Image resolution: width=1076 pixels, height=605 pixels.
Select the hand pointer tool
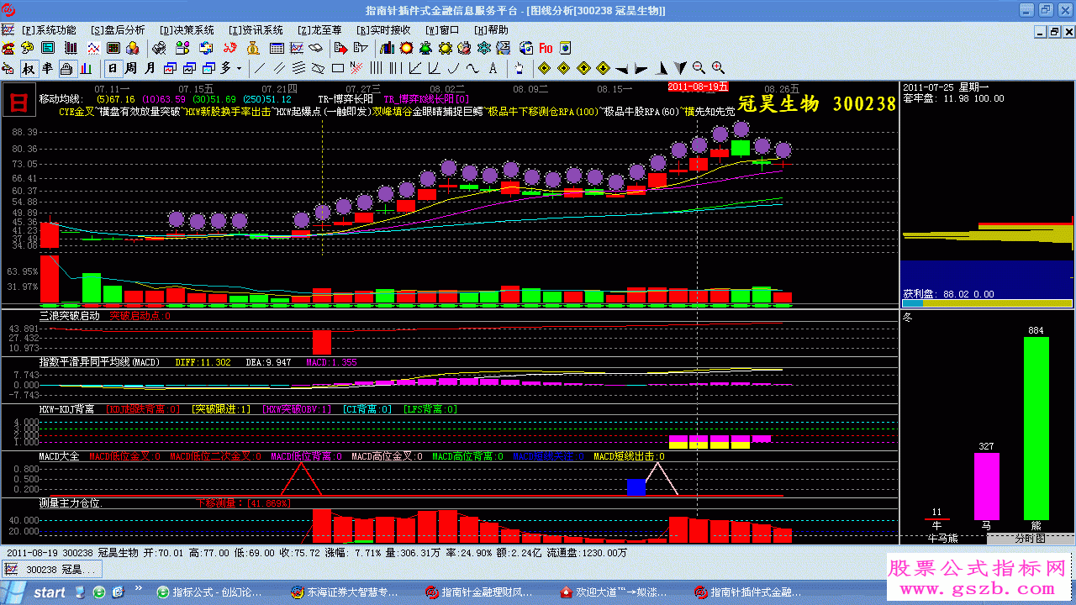520,68
